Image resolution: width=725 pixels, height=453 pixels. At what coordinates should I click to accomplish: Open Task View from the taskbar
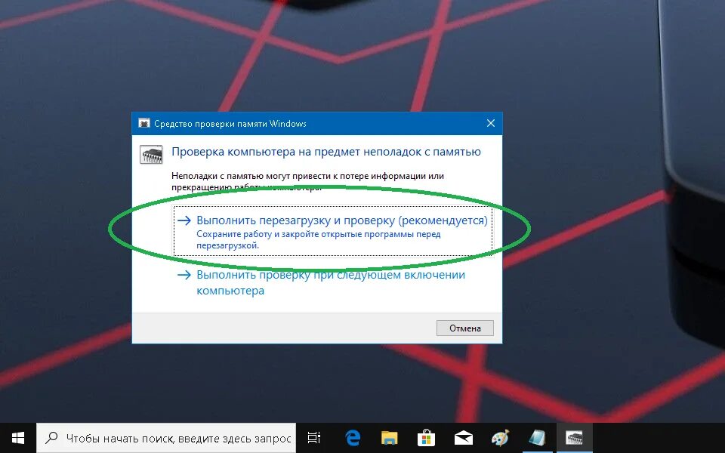(314, 438)
